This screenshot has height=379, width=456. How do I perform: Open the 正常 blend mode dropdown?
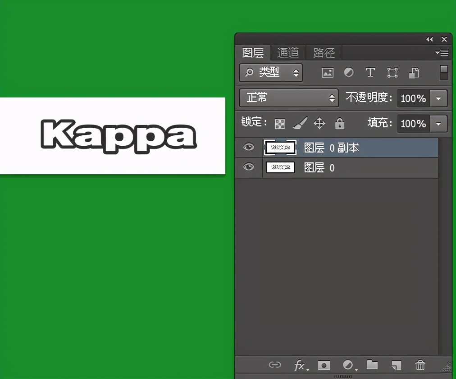[288, 98]
